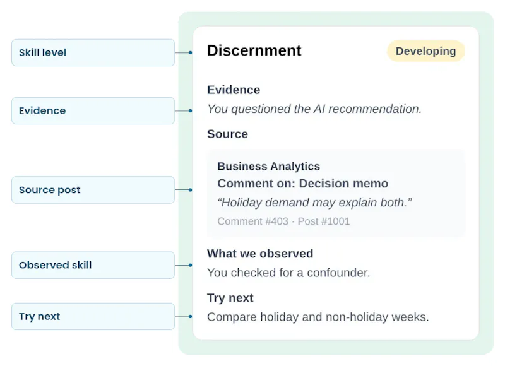The image size is (505, 366).
Task: Open 'Comment on: Decision memo' title
Action: [x=303, y=184]
